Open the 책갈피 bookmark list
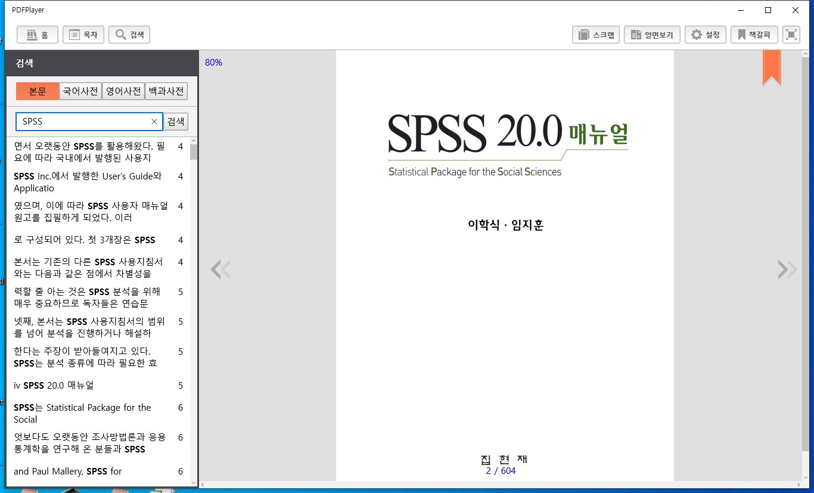The image size is (814, 493). click(754, 35)
